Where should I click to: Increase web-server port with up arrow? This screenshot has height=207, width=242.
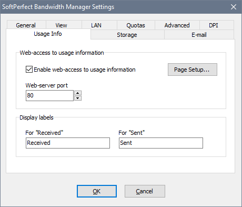pyautogui.click(x=78, y=93)
